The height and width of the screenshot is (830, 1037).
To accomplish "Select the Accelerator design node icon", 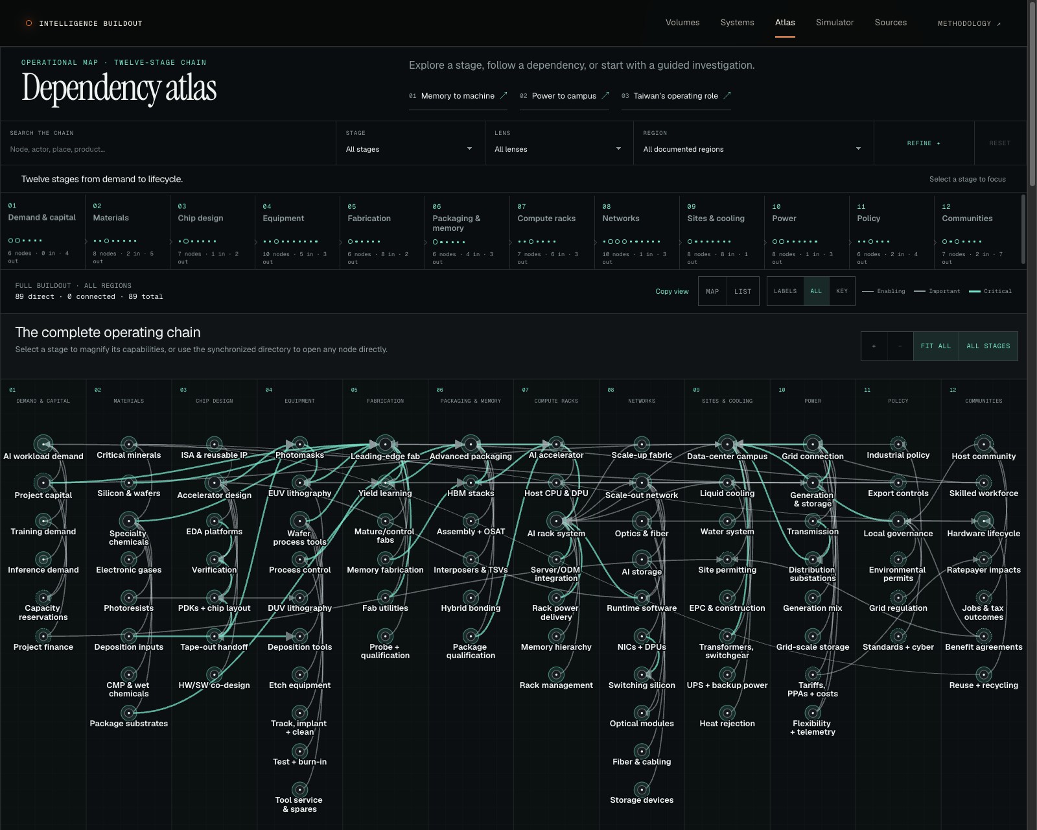I will click(215, 482).
